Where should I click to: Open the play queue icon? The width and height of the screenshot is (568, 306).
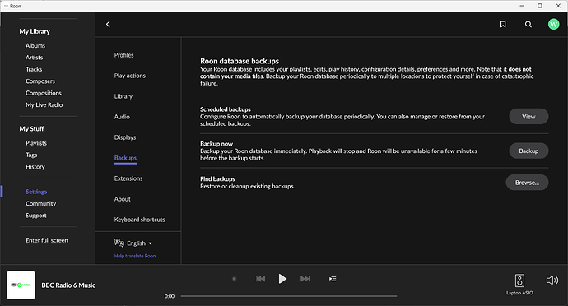coord(333,279)
